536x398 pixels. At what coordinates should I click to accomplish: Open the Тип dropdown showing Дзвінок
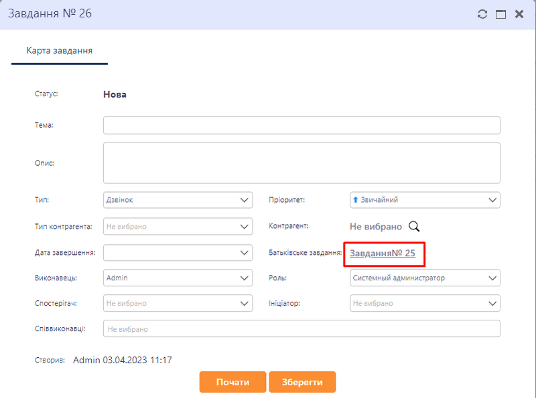coord(178,200)
